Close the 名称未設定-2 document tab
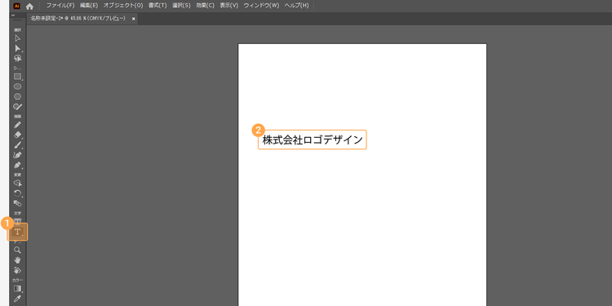 point(134,19)
